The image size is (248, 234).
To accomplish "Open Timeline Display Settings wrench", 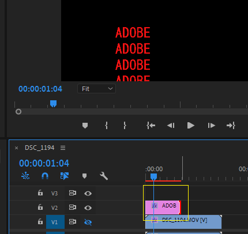I will coord(104,176).
